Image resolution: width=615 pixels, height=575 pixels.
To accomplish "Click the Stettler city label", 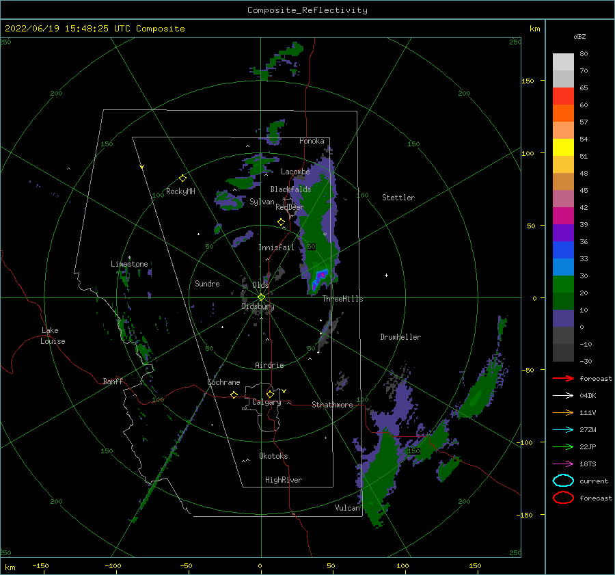I will (398, 198).
